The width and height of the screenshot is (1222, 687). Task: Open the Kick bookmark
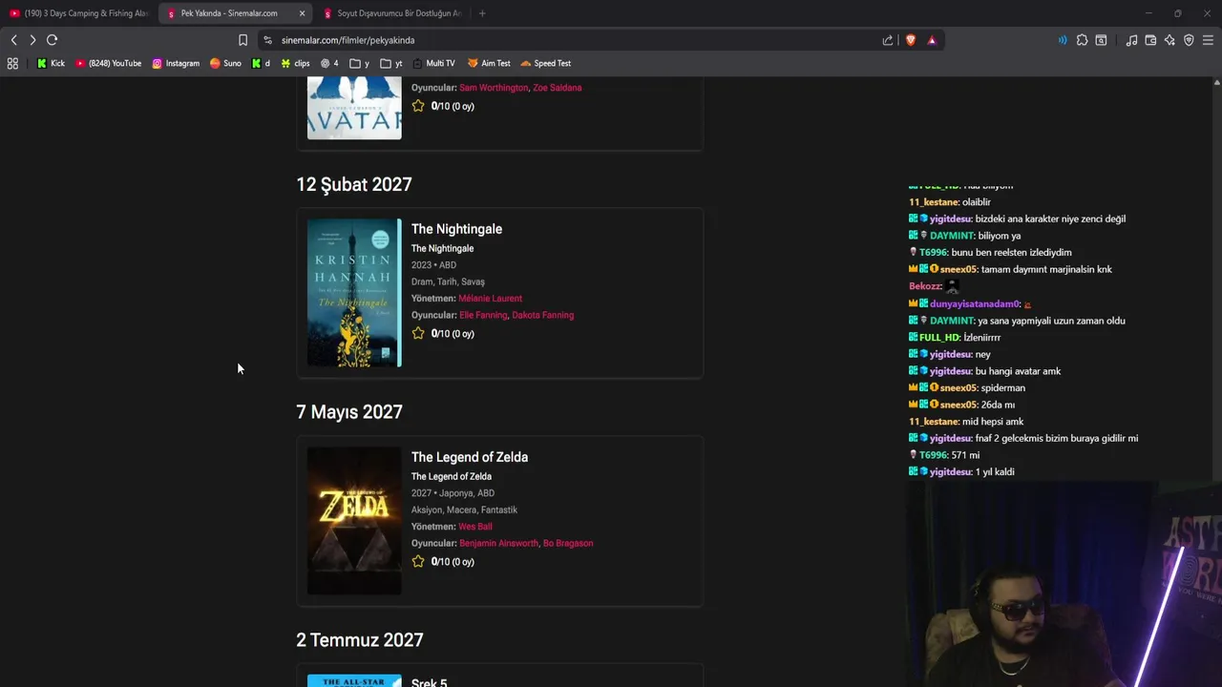tap(51, 63)
